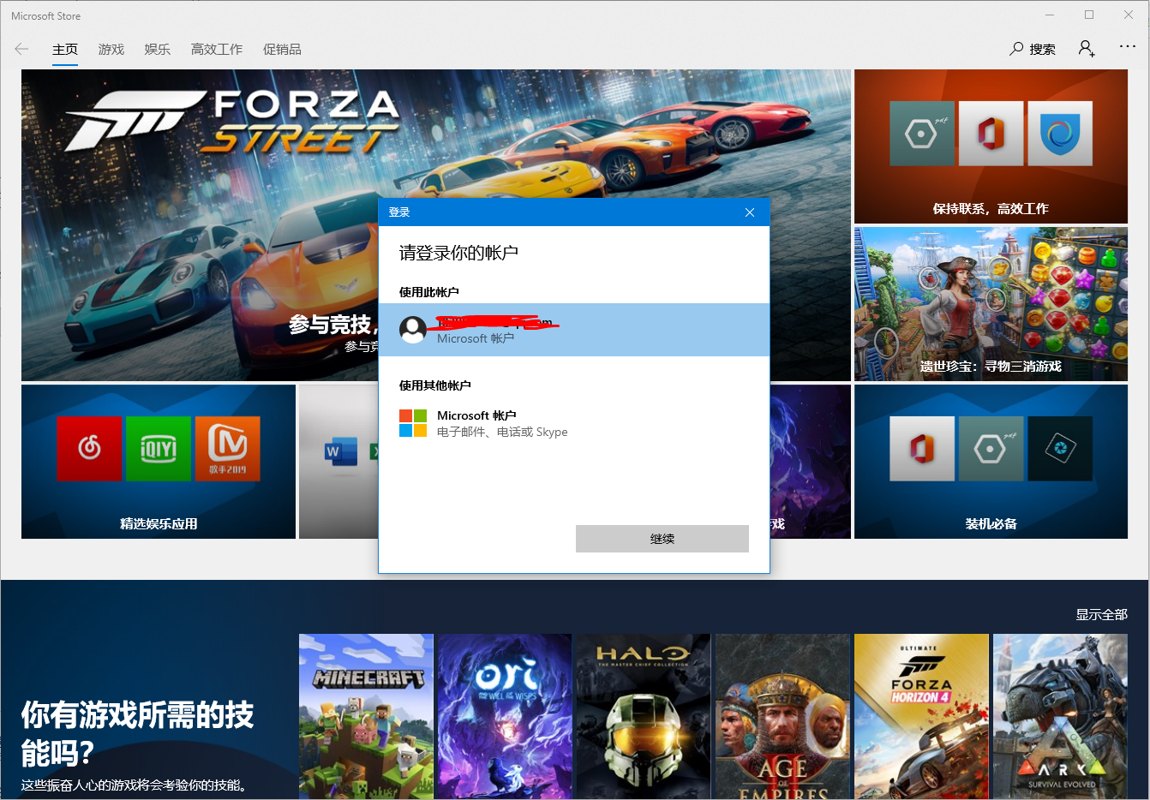The width and height of the screenshot is (1150, 800).
Task: Open the Age of Empires thumbnail
Action: tap(782, 717)
